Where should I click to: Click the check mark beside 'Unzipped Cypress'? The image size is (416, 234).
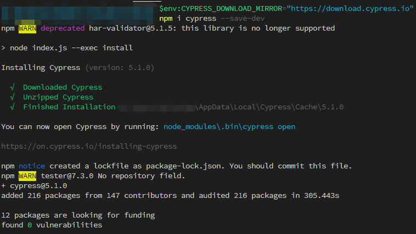[x=12, y=97]
